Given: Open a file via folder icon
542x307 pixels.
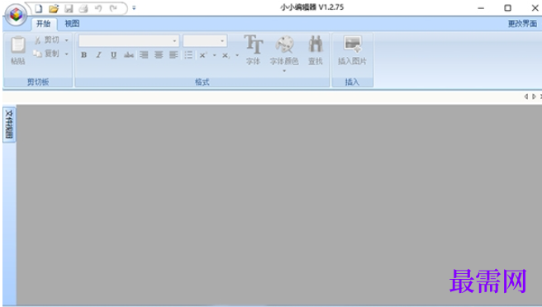Looking at the screenshot, I should click(53, 8).
